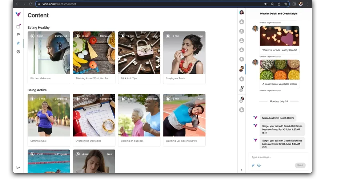
Task: Click the Missed call from Coach Delphi message
Action: (278, 118)
